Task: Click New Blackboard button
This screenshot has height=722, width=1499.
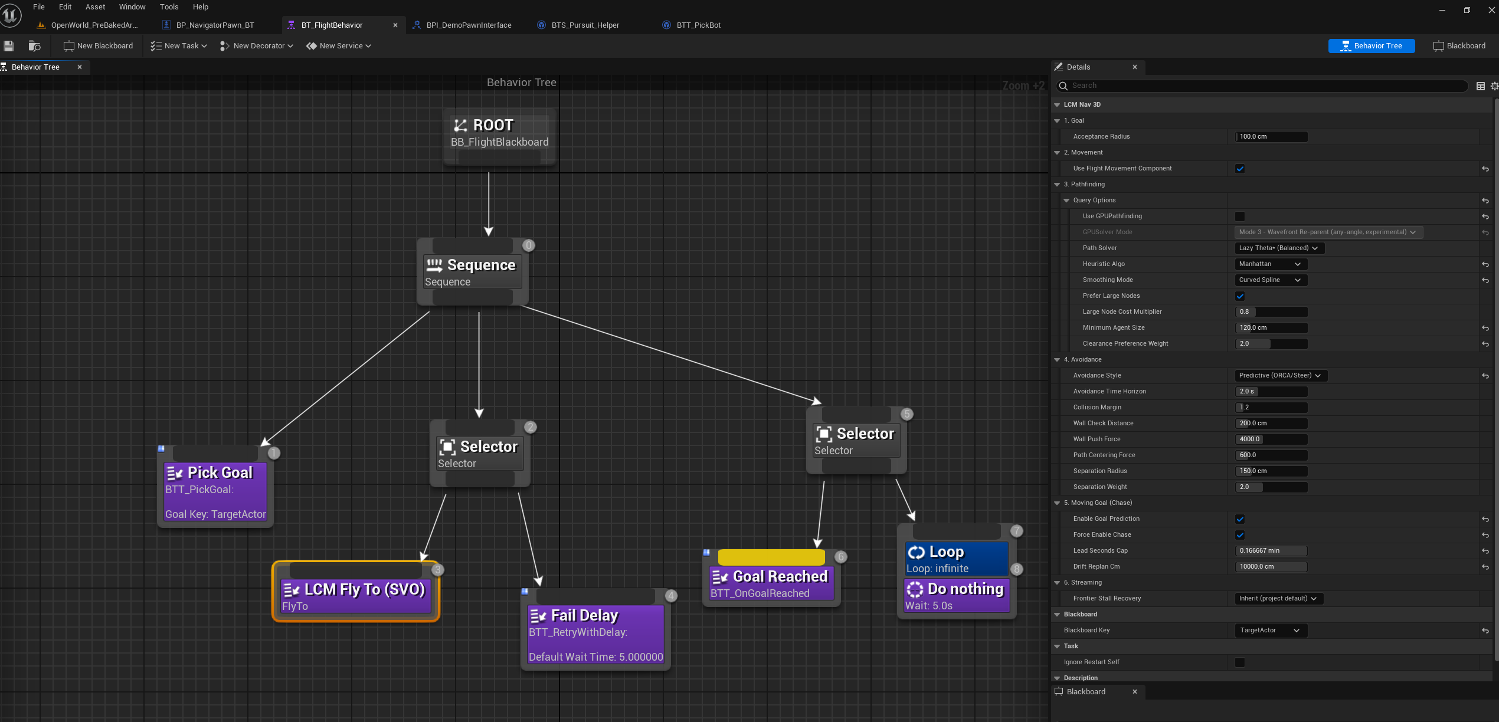Action: pos(98,46)
